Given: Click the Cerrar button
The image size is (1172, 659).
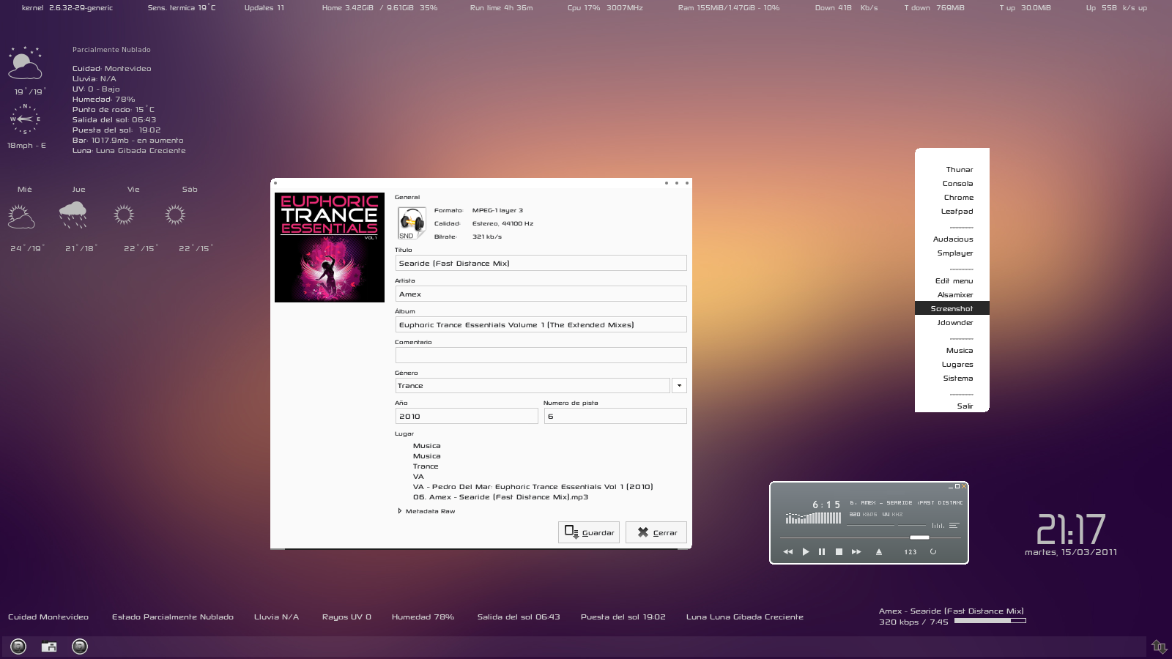Looking at the screenshot, I should pyautogui.click(x=656, y=532).
